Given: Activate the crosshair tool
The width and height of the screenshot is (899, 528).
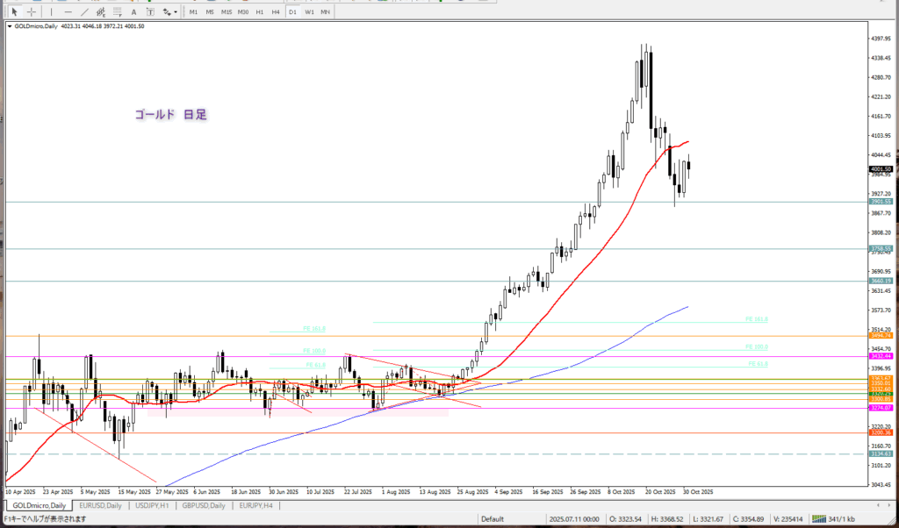Looking at the screenshot, I should [x=32, y=11].
